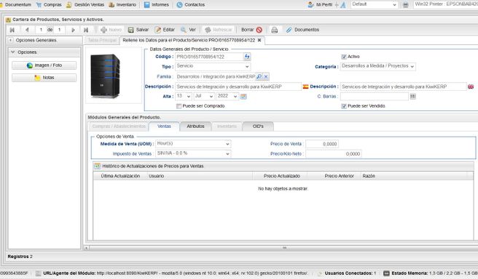This screenshot has height=279, width=478.
Task: Switch to the Tabla Principal tab
Action: pos(102,40)
